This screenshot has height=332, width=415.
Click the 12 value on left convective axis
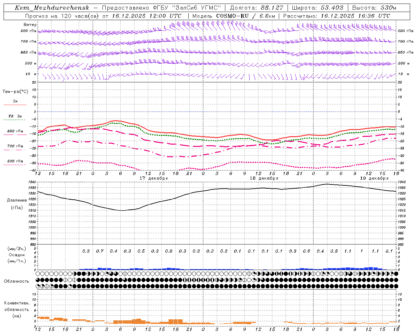pos(34,294)
